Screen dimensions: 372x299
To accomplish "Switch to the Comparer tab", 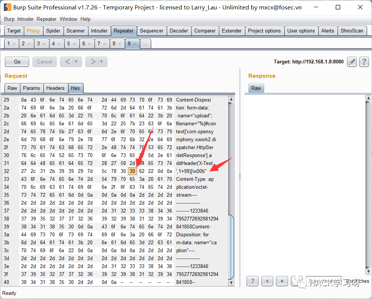I will click(x=205, y=31).
